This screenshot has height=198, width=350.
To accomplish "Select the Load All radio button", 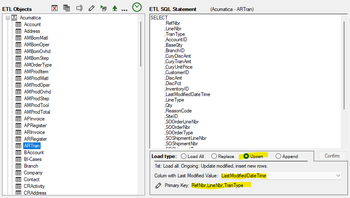I will 183,156.
